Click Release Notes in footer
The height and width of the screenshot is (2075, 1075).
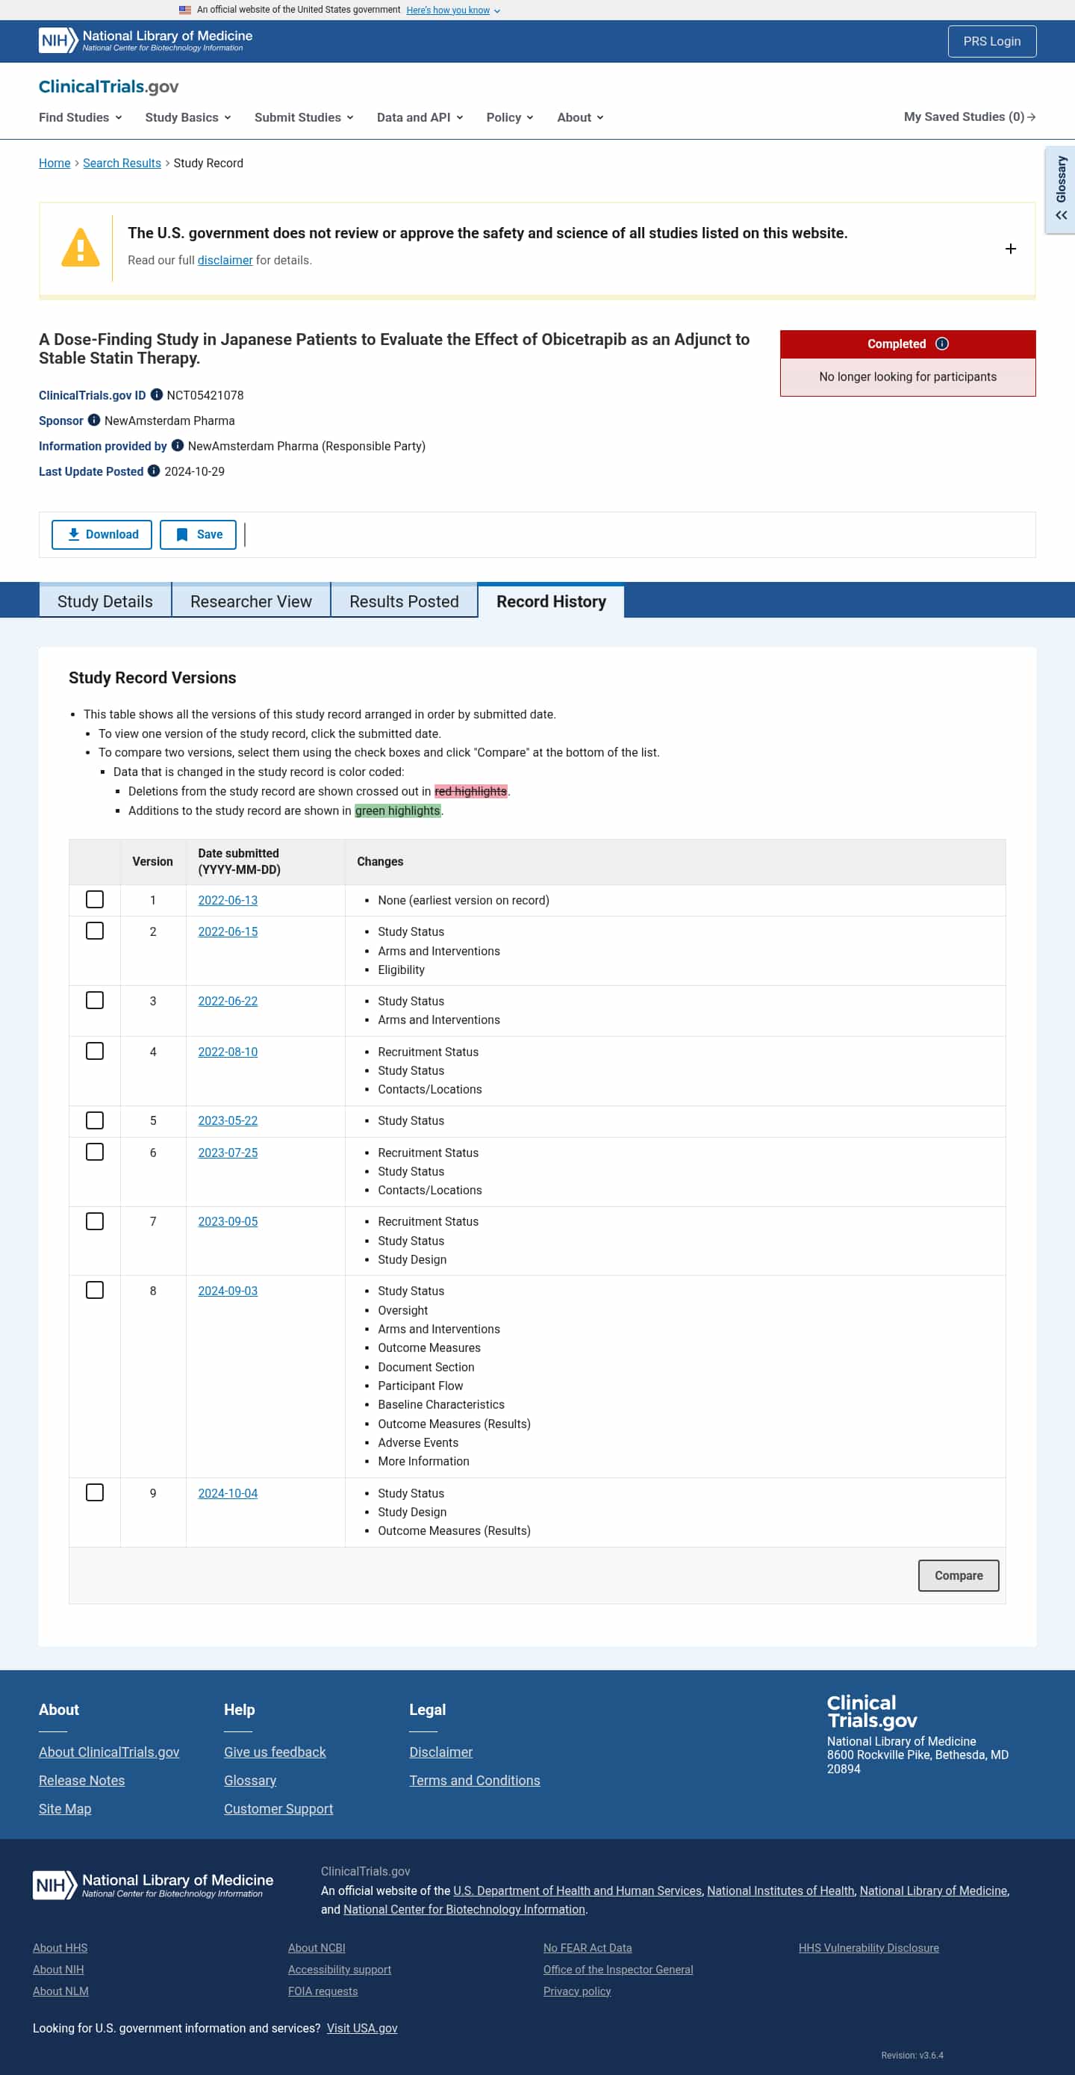point(81,1779)
